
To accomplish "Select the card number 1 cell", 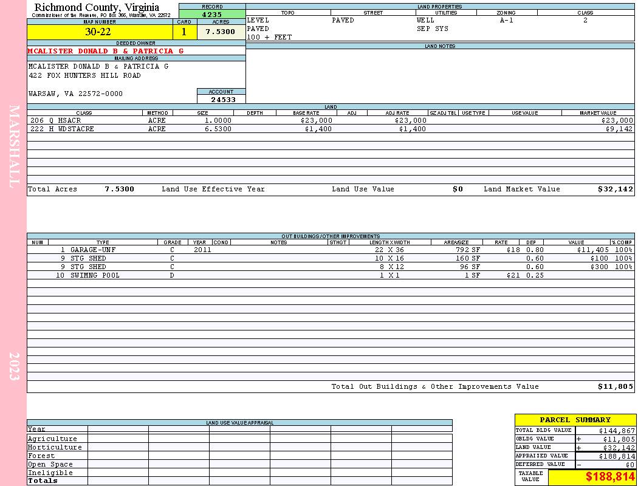I will pyautogui.click(x=184, y=32).
